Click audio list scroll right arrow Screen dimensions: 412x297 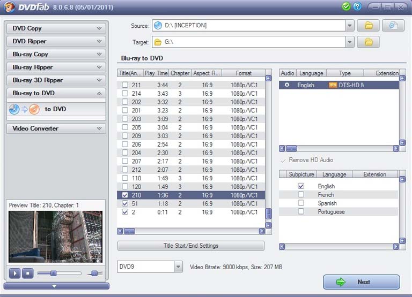[x=396, y=149]
